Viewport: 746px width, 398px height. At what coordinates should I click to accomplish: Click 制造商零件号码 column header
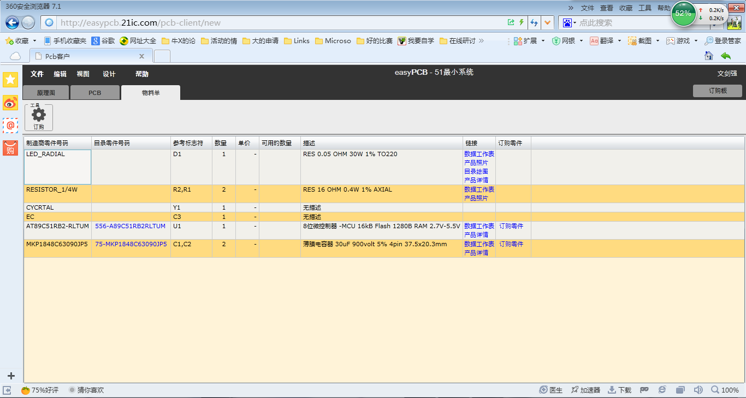(57, 143)
